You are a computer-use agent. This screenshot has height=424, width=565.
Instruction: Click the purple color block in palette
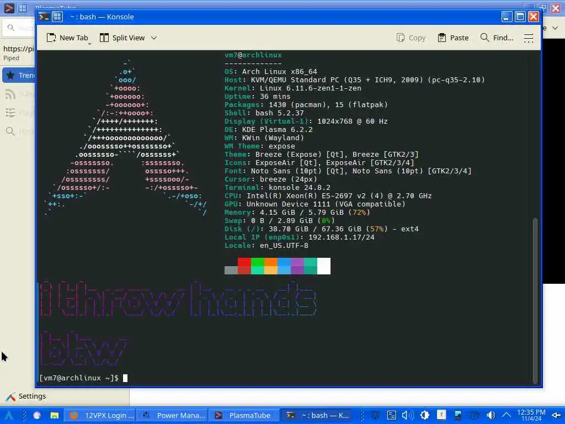click(x=297, y=266)
